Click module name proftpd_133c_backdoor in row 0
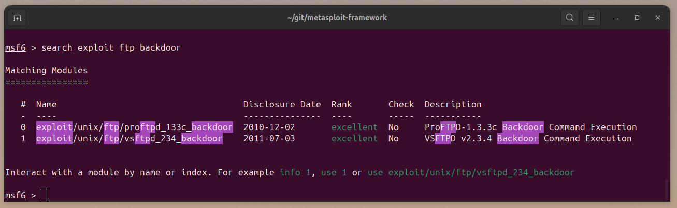Viewport: 677px width, 208px height. click(x=135, y=127)
